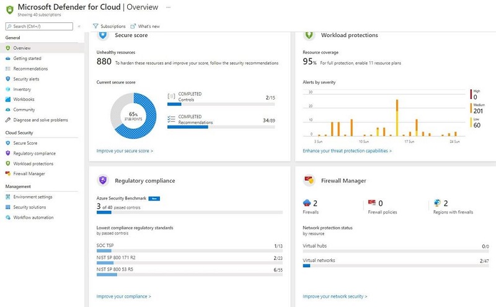The width and height of the screenshot is (496, 307).
Task: Click the Getting started cloud icon
Action: [8, 58]
